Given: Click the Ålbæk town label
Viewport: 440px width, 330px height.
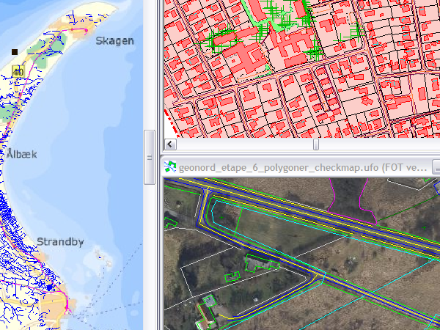Looking at the screenshot, I should pos(22,155).
